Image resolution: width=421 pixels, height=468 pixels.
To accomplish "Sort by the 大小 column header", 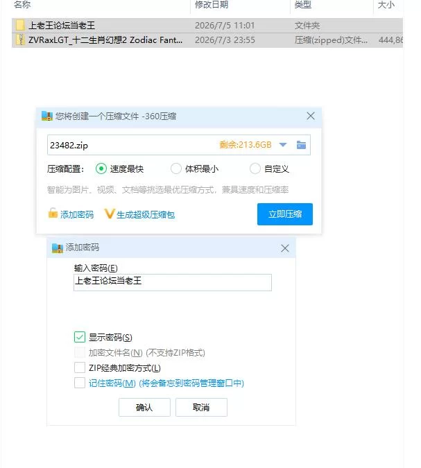I will (x=386, y=5).
